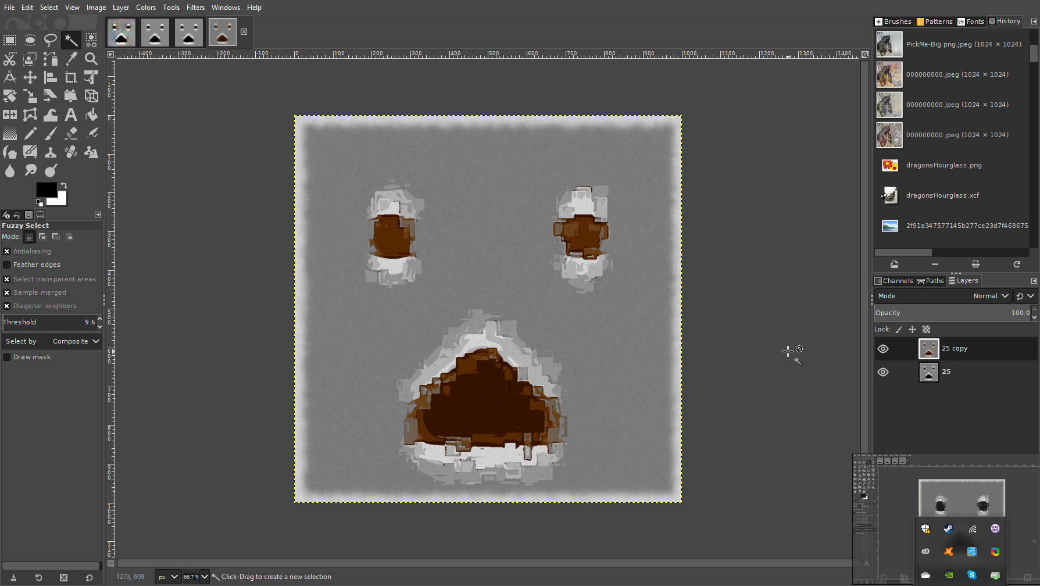Select the Zoom magnifier tool
1040x586 pixels.
click(x=91, y=59)
